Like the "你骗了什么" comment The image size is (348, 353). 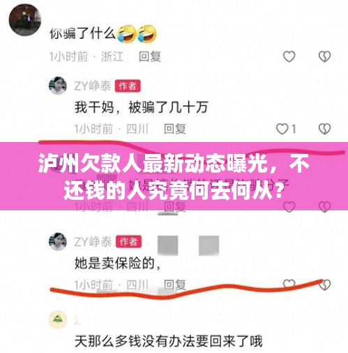tap(289, 56)
